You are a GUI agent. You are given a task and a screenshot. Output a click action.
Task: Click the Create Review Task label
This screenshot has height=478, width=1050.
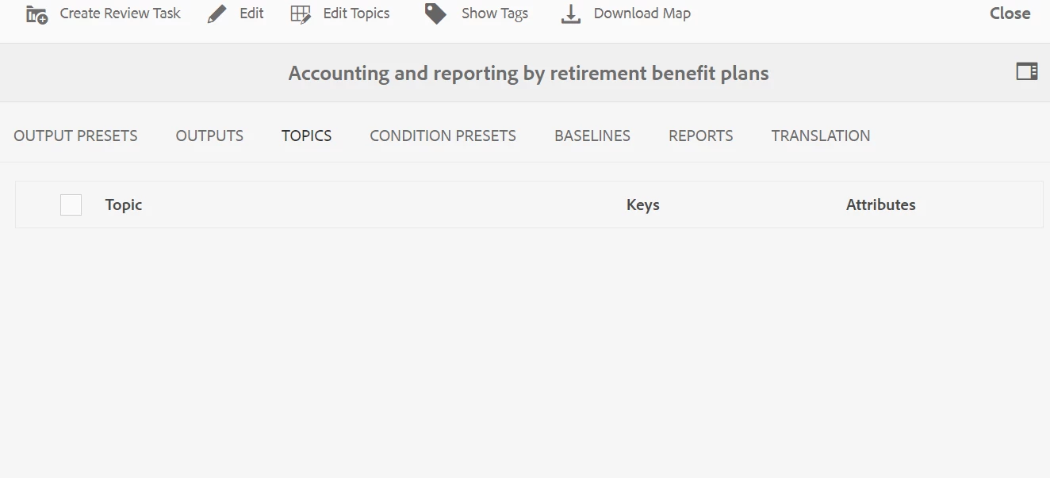[121, 13]
